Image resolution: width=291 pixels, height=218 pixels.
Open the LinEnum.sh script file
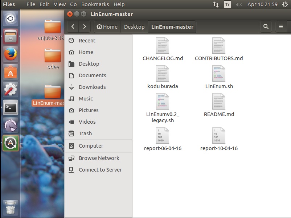point(219,74)
